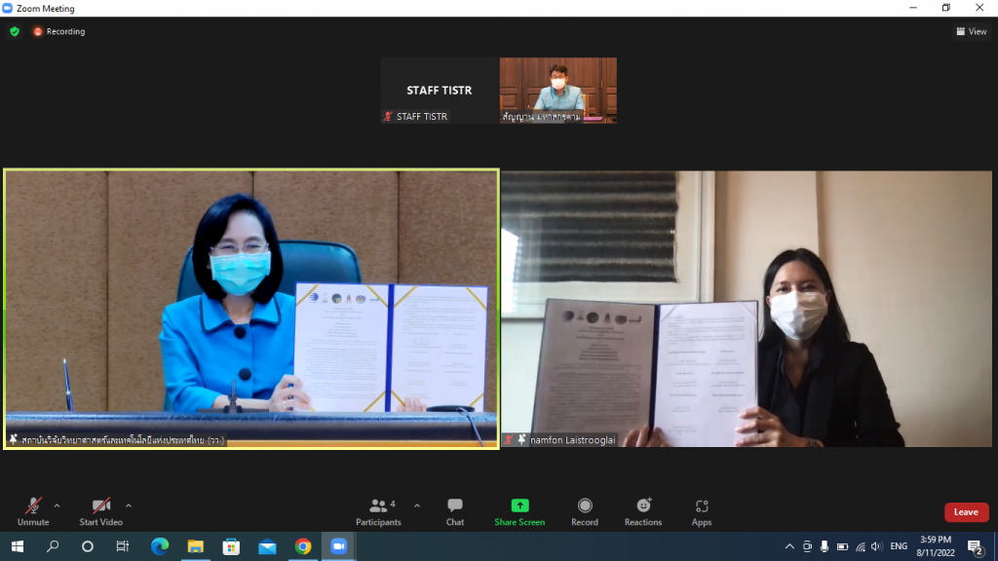Select the small masked man video thumbnail
The width and height of the screenshot is (998, 561).
pos(558,91)
